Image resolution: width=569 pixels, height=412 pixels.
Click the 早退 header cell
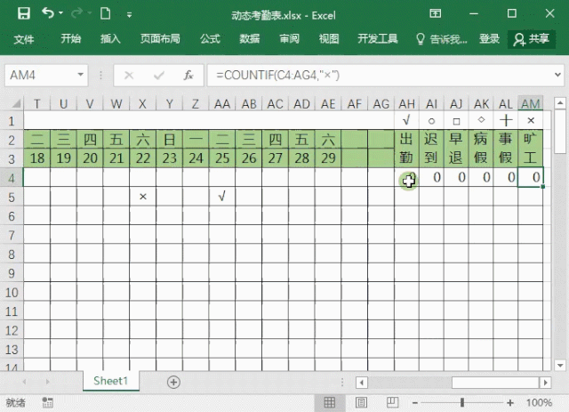tap(456, 149)
